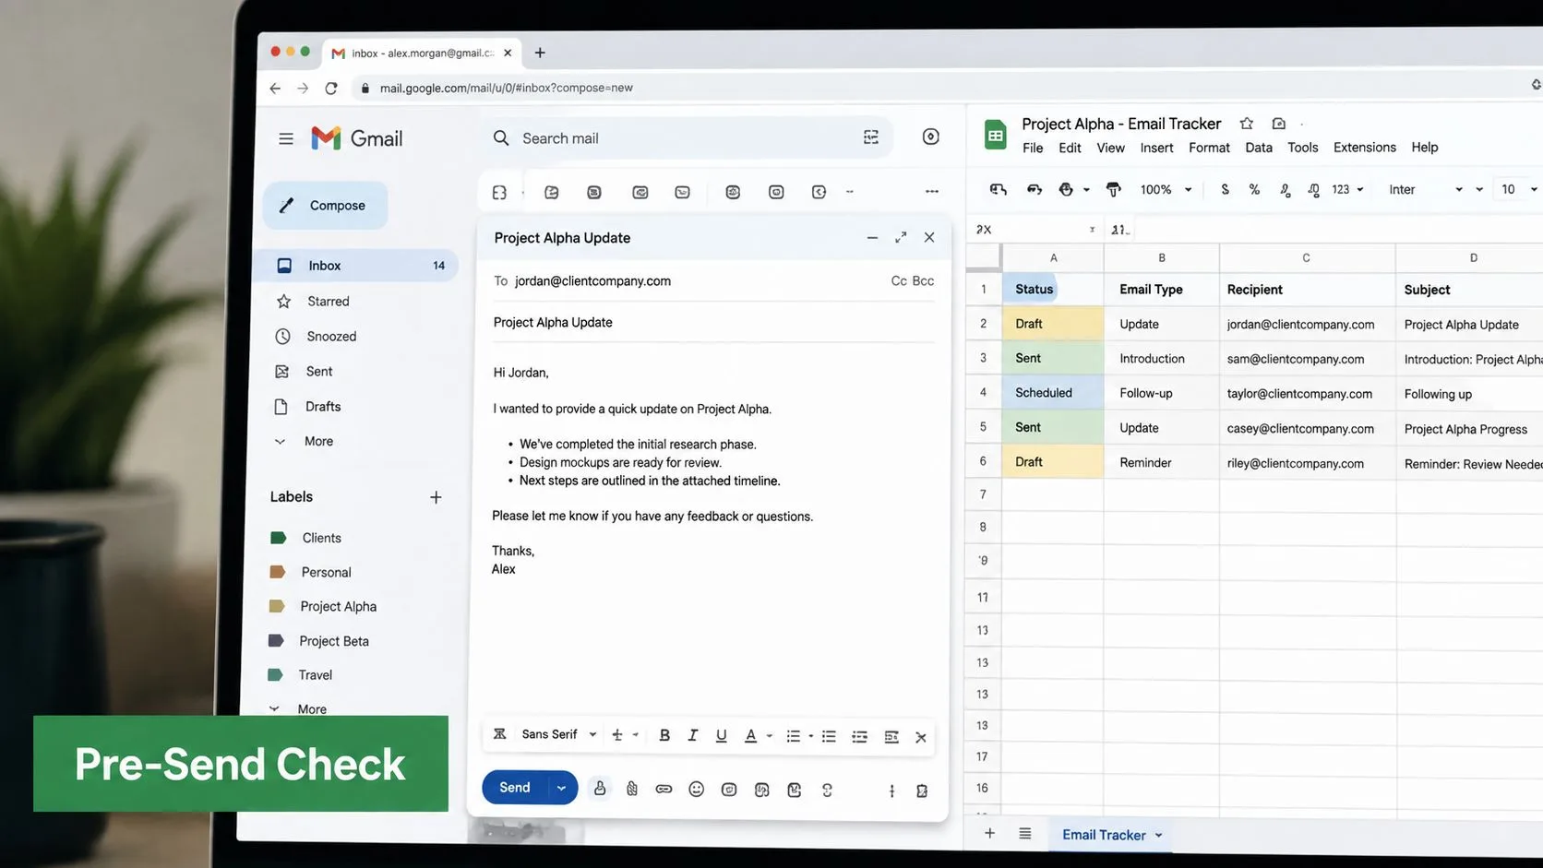Select the Scheduled status cell
1543x868 pixels.
pos(1053,393)
